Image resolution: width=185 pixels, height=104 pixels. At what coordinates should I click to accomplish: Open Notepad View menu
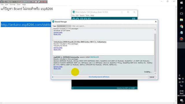pyautogui.click(x=18, y=5)
